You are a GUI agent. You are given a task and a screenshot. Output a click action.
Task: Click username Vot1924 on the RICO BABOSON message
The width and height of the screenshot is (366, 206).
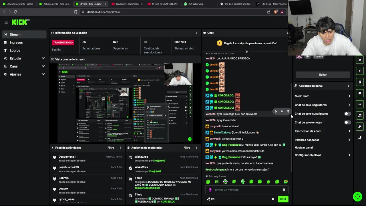click(211, 58)
